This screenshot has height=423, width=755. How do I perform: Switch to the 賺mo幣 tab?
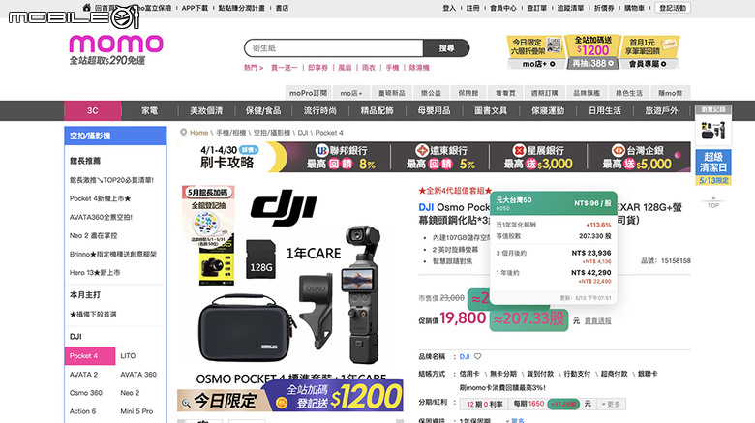[670, 93]
